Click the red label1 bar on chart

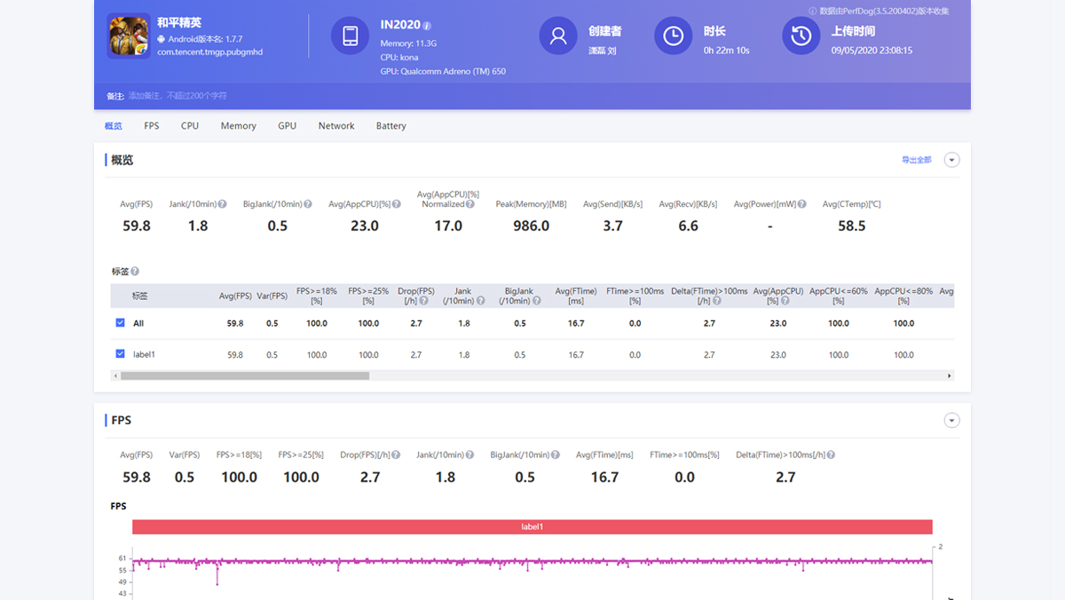pyautogui.click(x=532, y=526)
